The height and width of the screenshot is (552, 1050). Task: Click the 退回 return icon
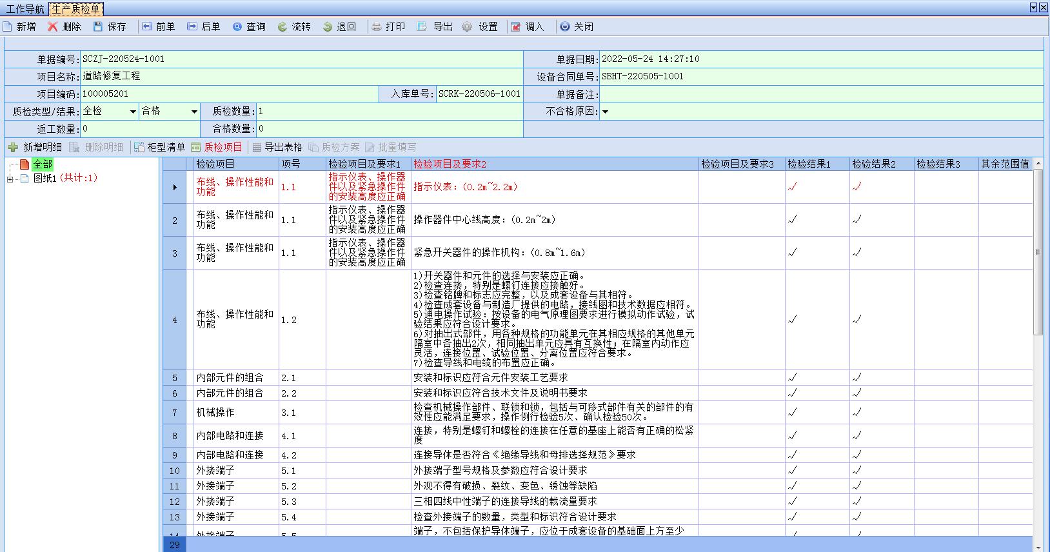pos(328,26)
